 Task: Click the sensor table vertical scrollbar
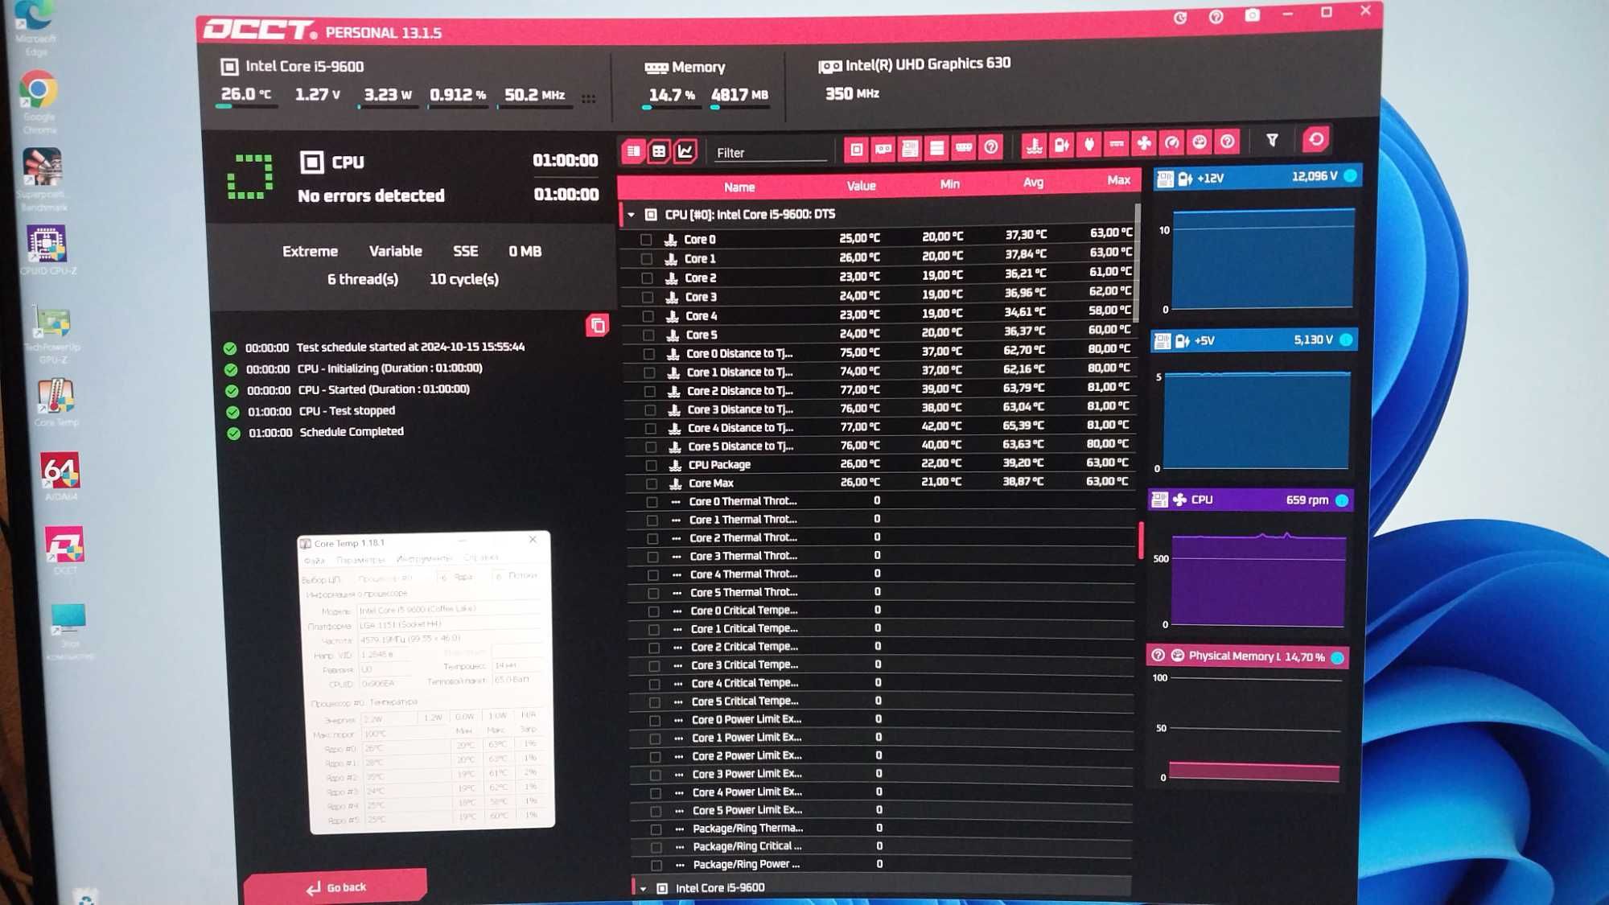coord(1138,263)
